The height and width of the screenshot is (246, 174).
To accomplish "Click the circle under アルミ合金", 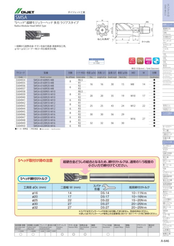I will [108, 234].
